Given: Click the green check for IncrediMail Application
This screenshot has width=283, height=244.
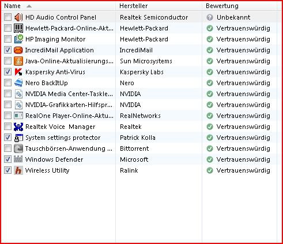Looking at the screenshot, I should (210, 50).
